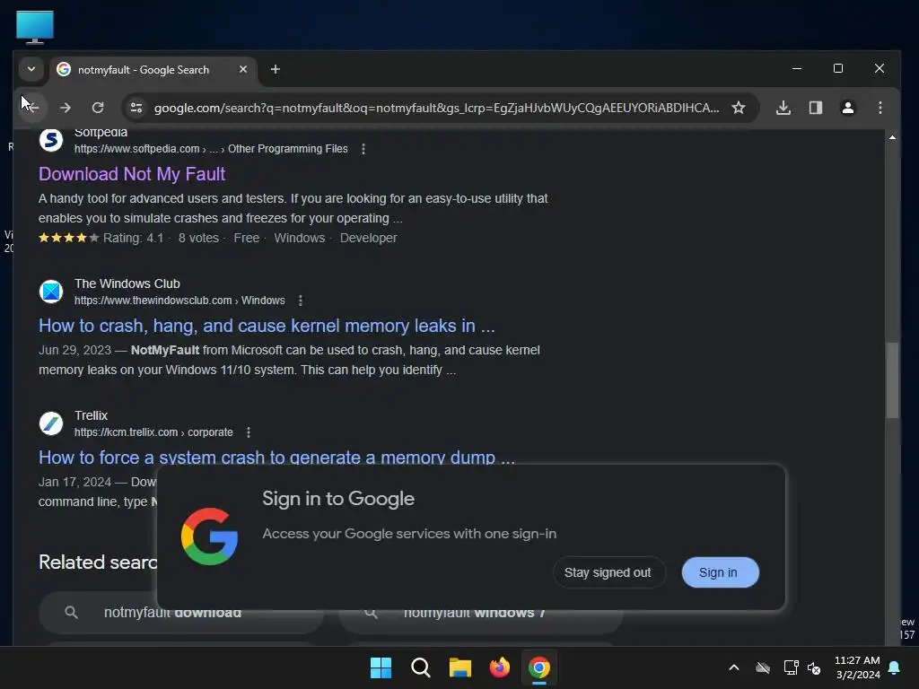Toggle the Chrome side panel
The height and width of the screenshot is (689, 919).
click(x=815, y=108)
